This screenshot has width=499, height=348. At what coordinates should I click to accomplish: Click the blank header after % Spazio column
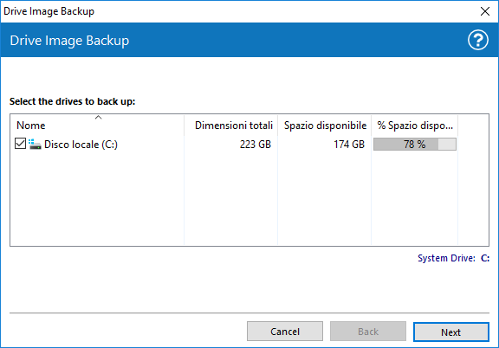[473, 126]
